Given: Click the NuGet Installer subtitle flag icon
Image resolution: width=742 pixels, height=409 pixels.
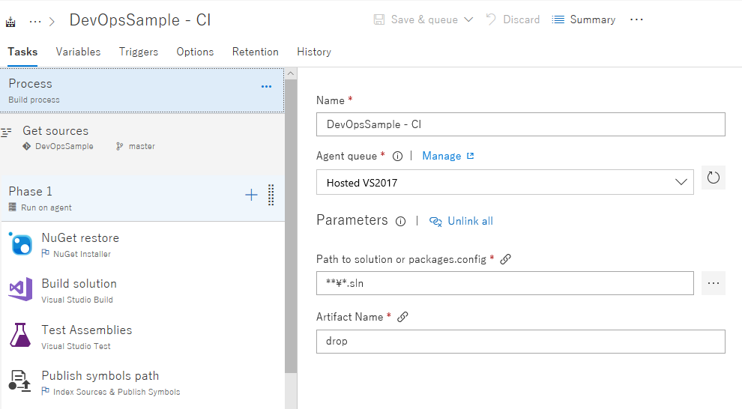Looking at the screenshot, I should 46,253.
